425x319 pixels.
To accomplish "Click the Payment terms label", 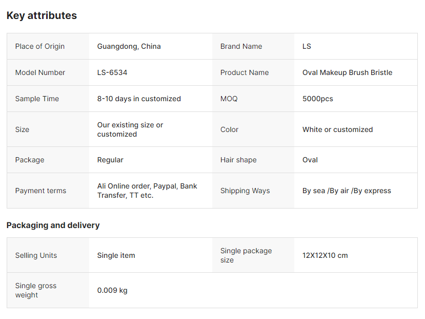I will (x=41, y=191).
